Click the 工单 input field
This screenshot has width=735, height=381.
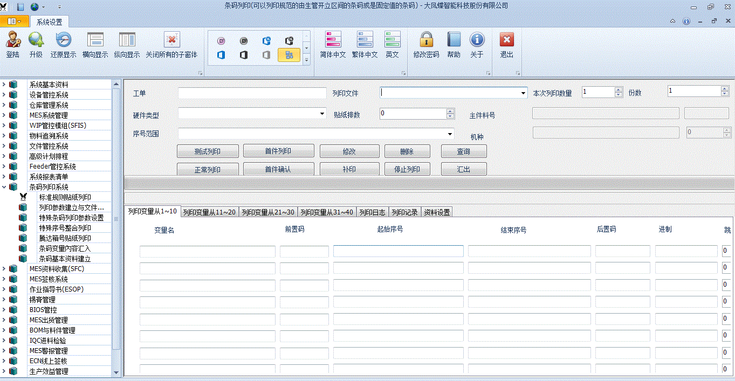(x=252, y=93)
